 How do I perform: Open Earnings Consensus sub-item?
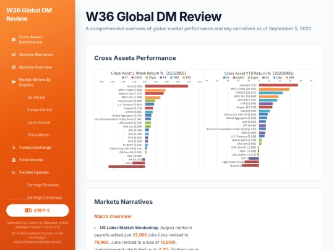click(x=45, y=198)
